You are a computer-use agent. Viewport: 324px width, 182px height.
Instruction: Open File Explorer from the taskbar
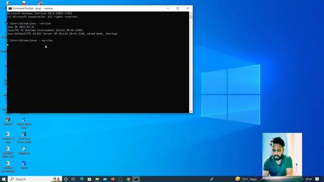point(97,179)
